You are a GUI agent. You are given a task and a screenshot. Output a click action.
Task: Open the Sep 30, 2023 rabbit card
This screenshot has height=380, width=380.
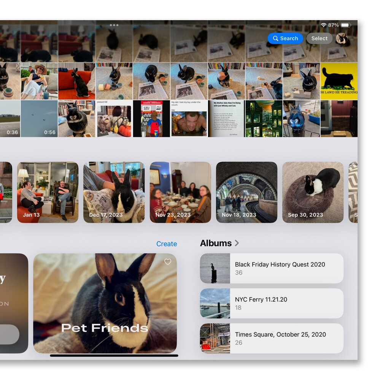coord(313,192)
